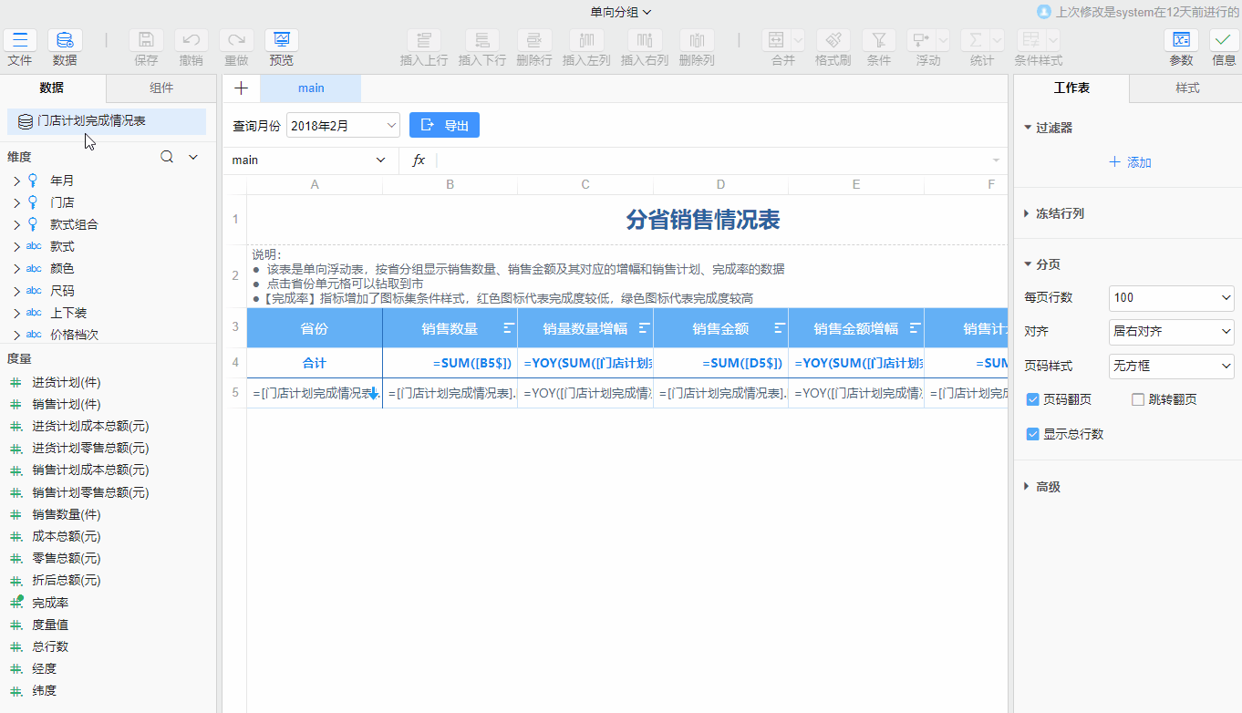Open the 文件 (File) menu icon
This screenshot has width=1242, height=713.
click(20, 40)
